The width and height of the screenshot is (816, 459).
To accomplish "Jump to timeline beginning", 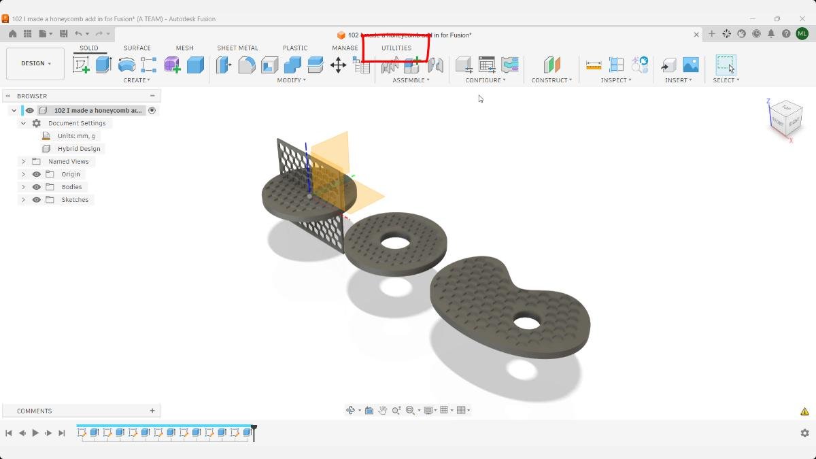I will [9, 433].
